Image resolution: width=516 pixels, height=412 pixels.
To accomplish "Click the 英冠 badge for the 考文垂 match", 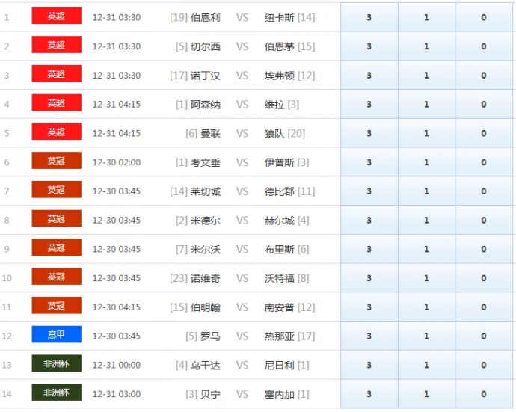I will tap(56, 161).
